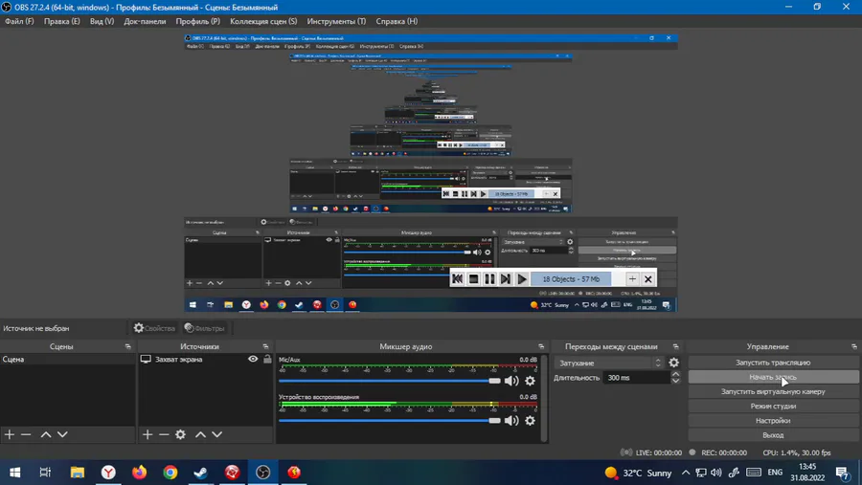
Task: Move scene up arrow
Action: click(46, 434)
